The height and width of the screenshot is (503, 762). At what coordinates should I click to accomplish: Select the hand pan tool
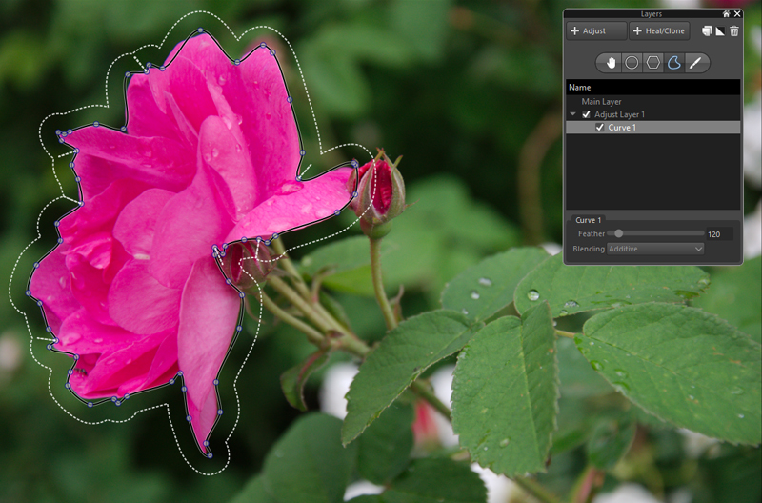point(610,63)
